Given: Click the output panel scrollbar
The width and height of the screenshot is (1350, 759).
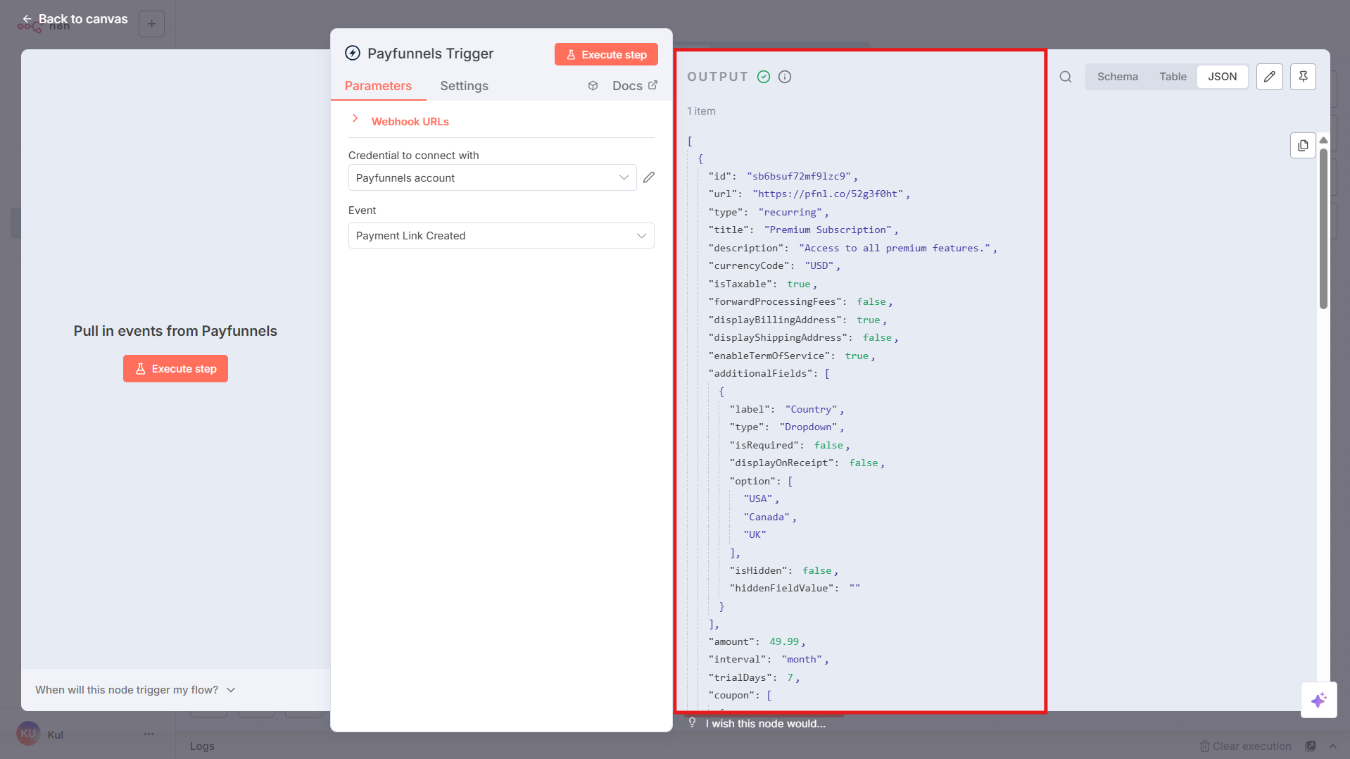Looking at the screenshot, I should pyautogui.click(x=1323, y=228).
